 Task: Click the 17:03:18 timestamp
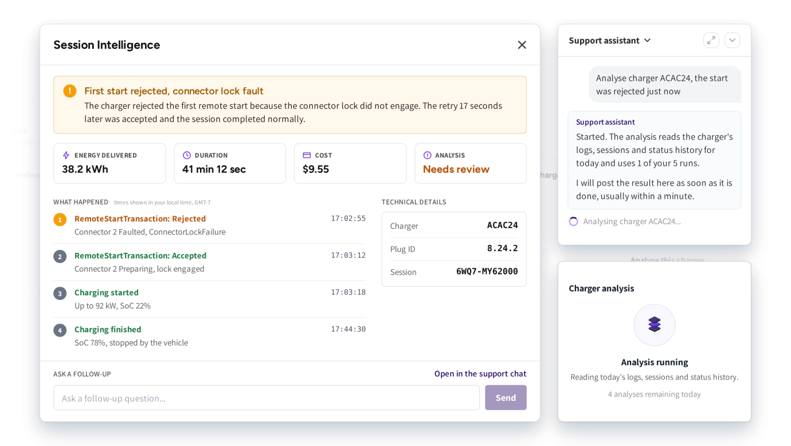coord(348,292)
